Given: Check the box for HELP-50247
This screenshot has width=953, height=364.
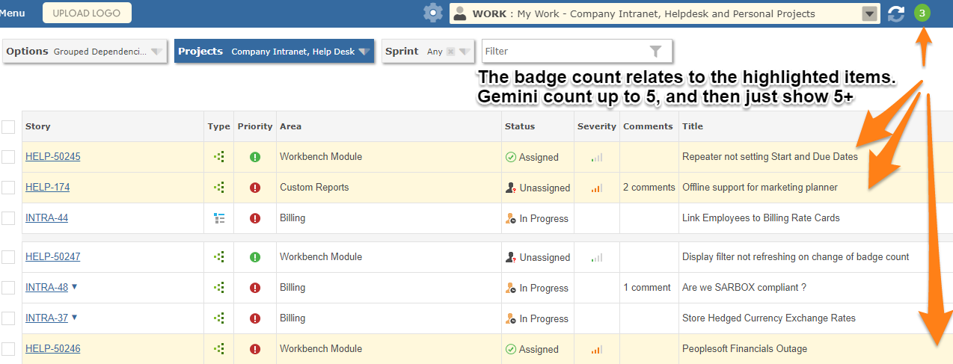Looking at the screenshot, I should [x=8, y=257].
